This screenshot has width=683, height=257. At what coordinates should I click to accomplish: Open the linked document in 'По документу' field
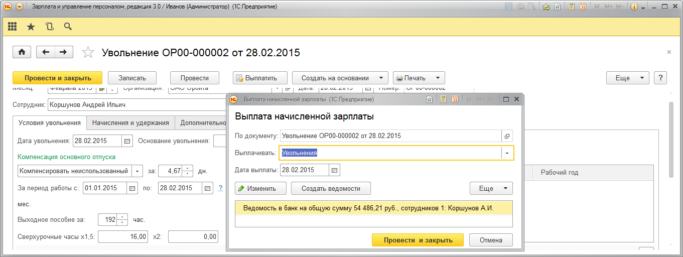coord(507,136)
